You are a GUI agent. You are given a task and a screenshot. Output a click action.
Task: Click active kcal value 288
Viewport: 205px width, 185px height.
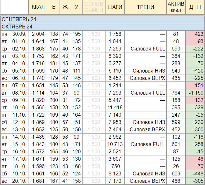pos(176,63)
